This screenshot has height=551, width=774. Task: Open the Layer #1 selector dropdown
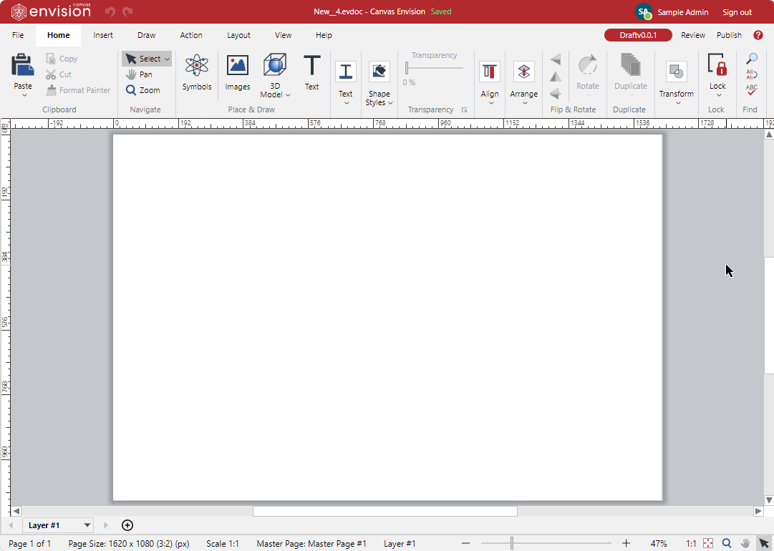point(57,525)
